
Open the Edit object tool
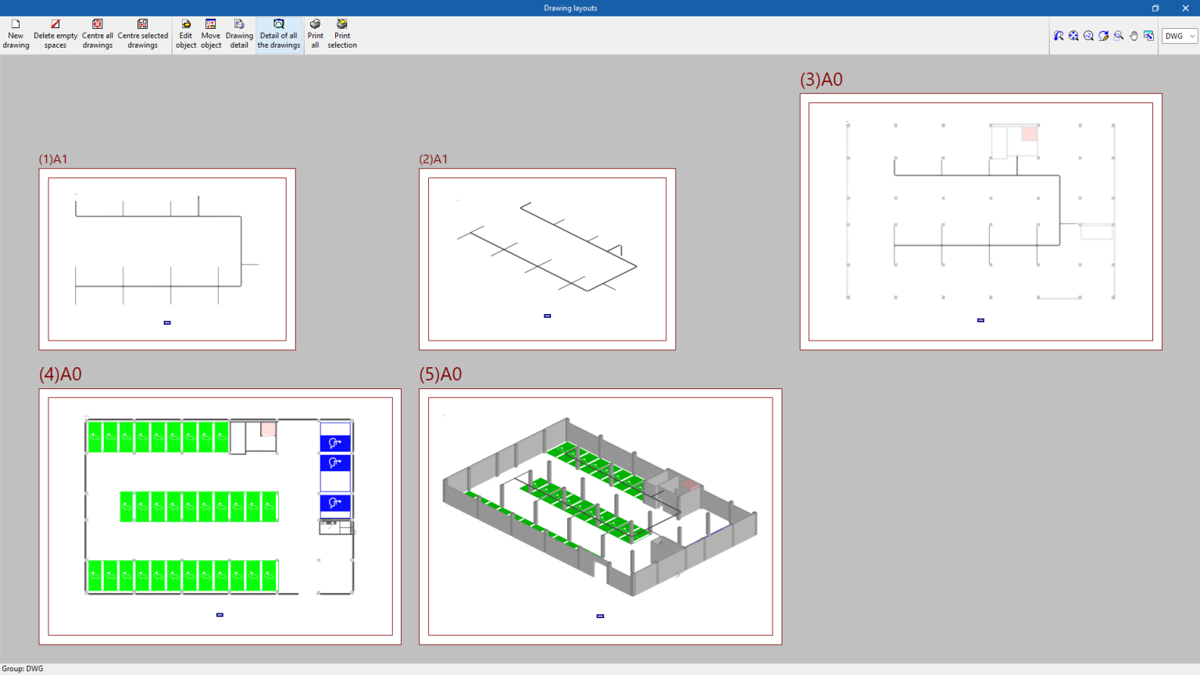coord(185,34)
